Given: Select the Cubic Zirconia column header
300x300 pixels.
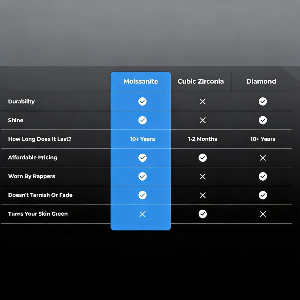Looking at the screenshot, I should point(201,81).
